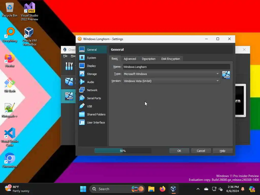Open the Display settings category
The width and height of the screenshot is (260, 195).
pos(92,66)
